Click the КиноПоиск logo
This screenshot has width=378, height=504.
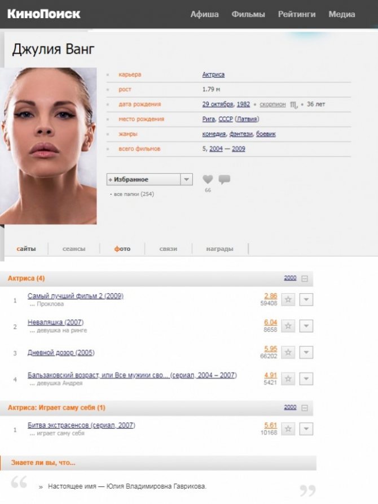(44, 14)
